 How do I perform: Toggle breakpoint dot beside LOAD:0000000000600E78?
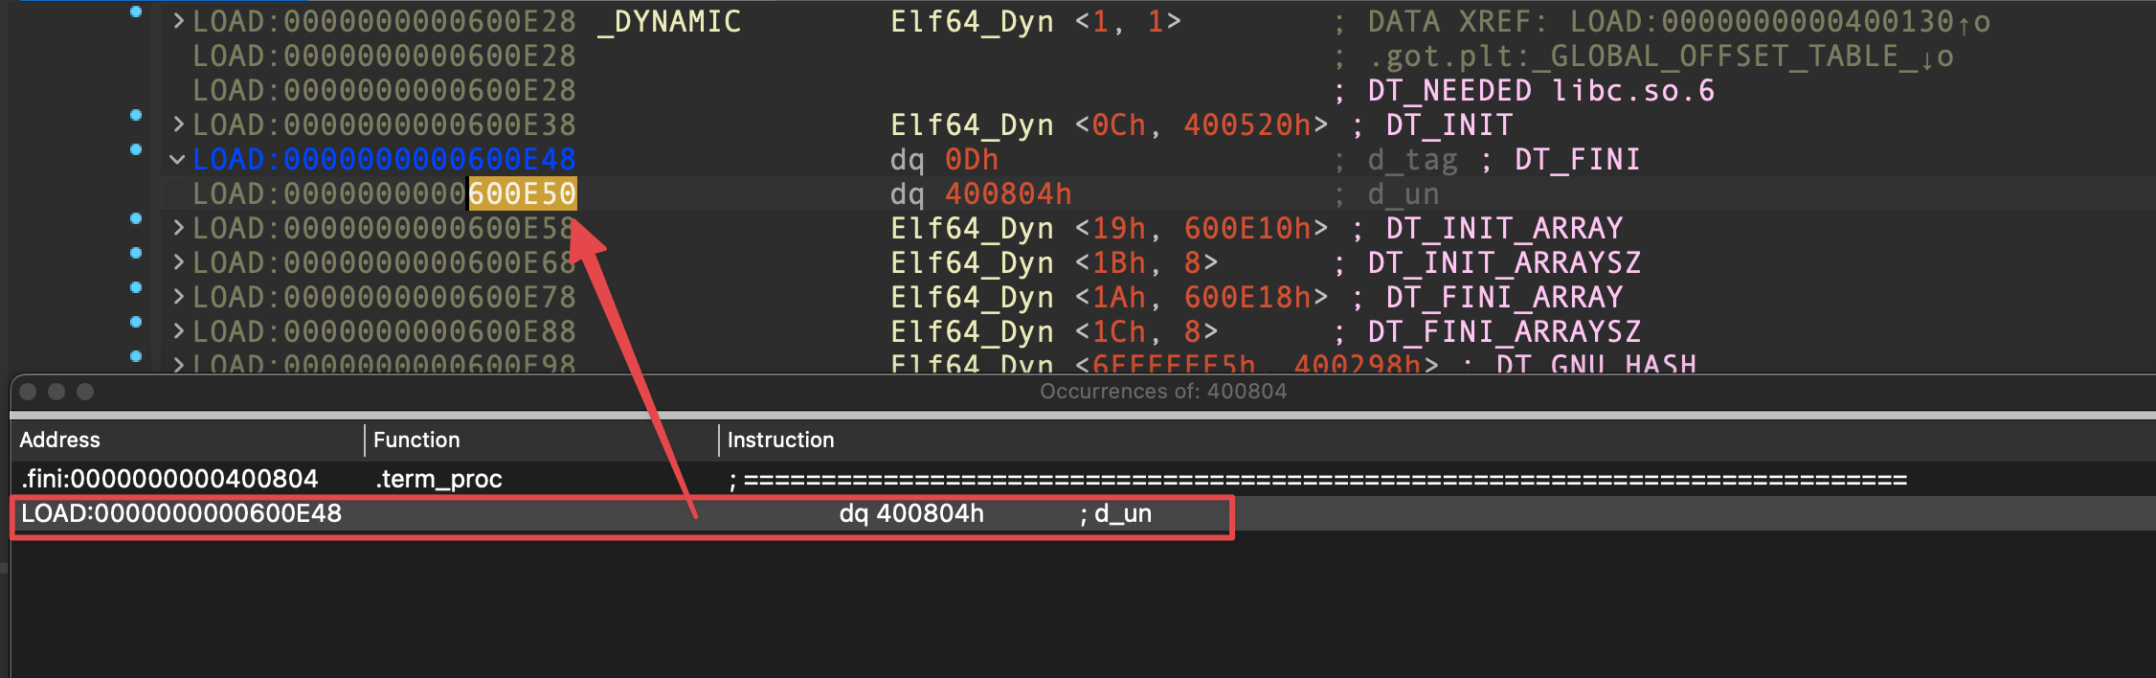point(136,287)
